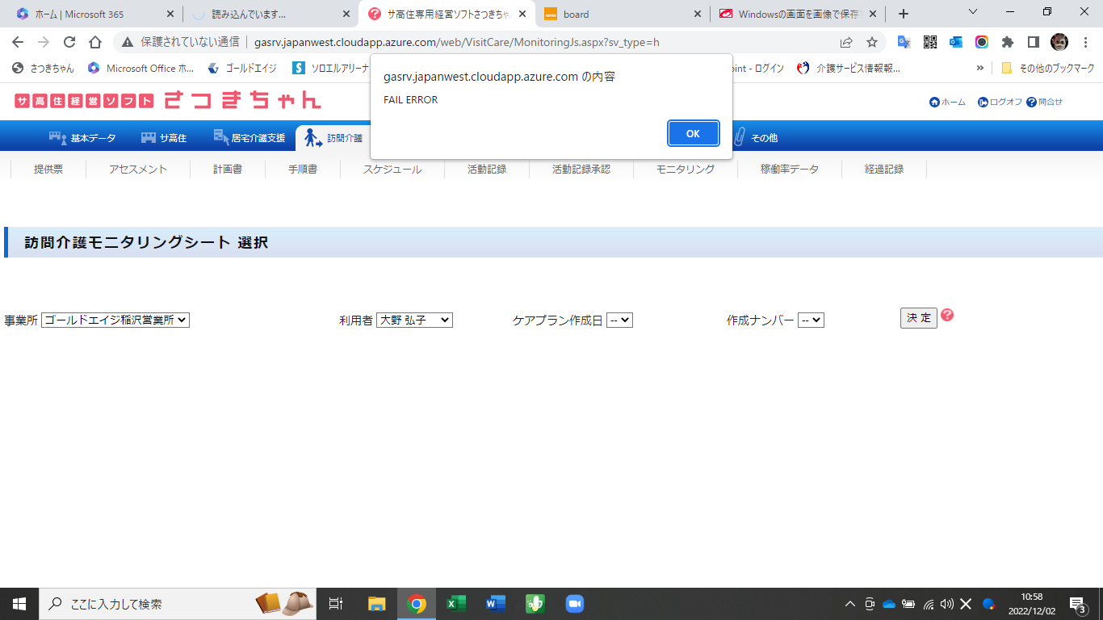The image size is (1103, 620).
Task: Select the スケジュール submenu tab
Action: pos(392,170)
